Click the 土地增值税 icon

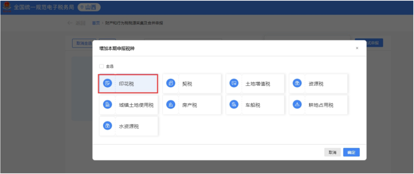pos(234,83)
